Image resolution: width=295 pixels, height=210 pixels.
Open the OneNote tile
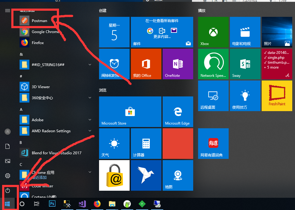(x=178, y=64)
